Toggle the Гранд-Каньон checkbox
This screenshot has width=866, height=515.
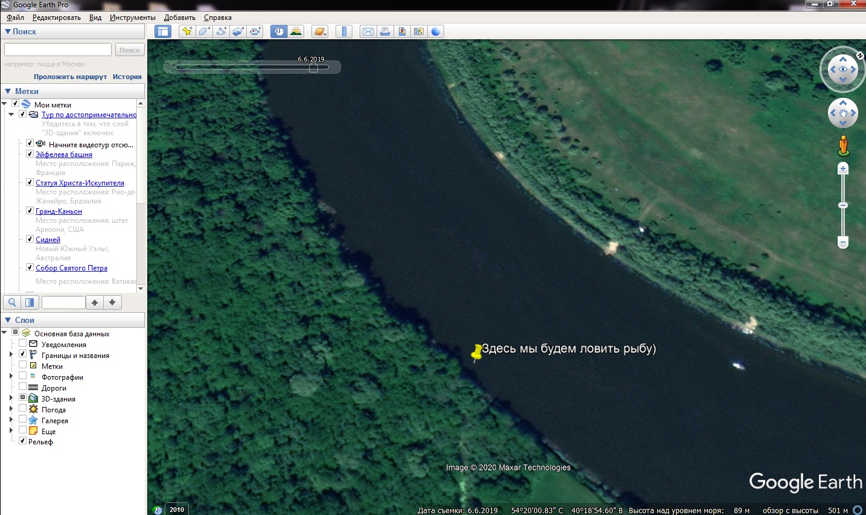[x=30, y=211]
